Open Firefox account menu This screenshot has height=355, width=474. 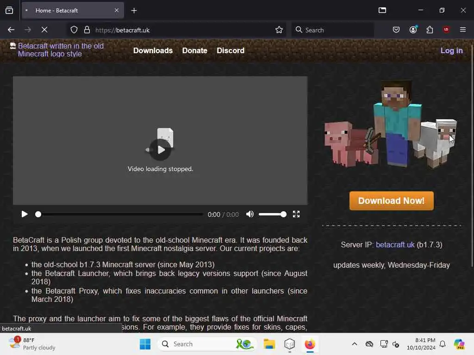pos(413,30)
